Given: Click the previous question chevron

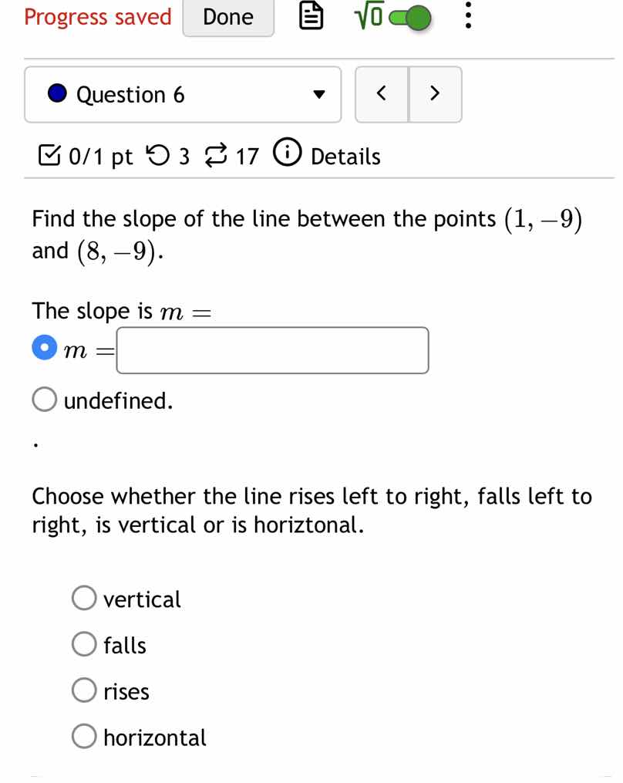Looking at the screenshot, I should (x=381, y=93).
